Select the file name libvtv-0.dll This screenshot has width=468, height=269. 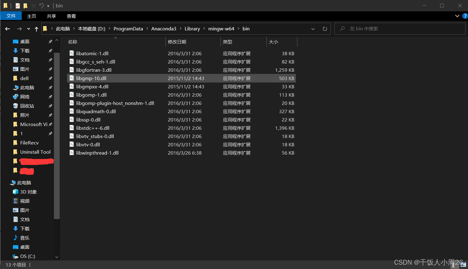pos(88,144)
